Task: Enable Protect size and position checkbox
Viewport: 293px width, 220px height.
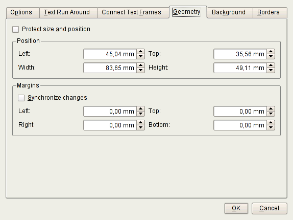Action: point(15,29)
